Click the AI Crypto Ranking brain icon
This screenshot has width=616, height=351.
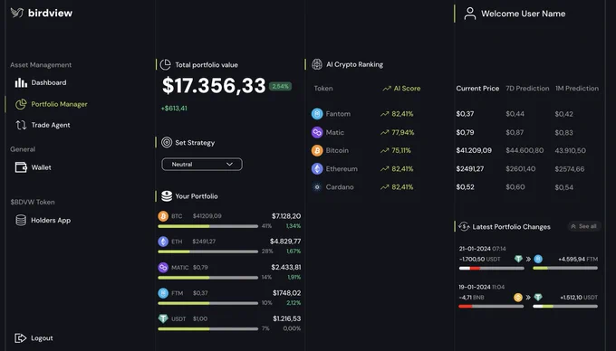317,64
